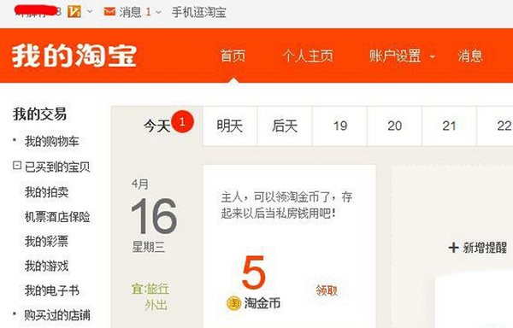Click the 我的淘宝 logo title
This screenshot has height=328, width=513.
point(74,56)
